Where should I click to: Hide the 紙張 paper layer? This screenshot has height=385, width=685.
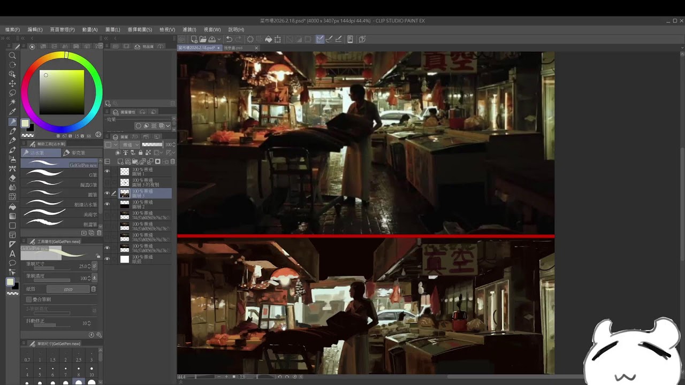click(107, 259)
